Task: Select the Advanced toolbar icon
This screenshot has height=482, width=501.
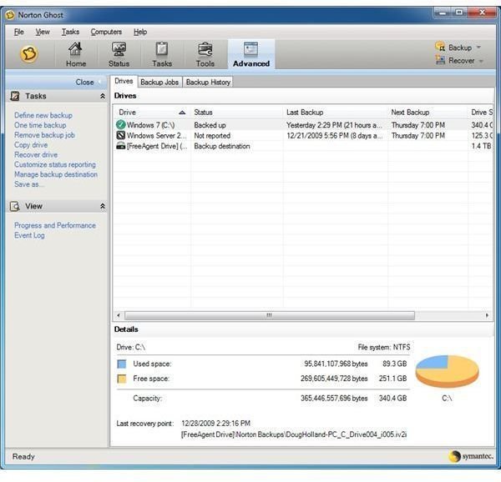Action: [x=251, y=54]
